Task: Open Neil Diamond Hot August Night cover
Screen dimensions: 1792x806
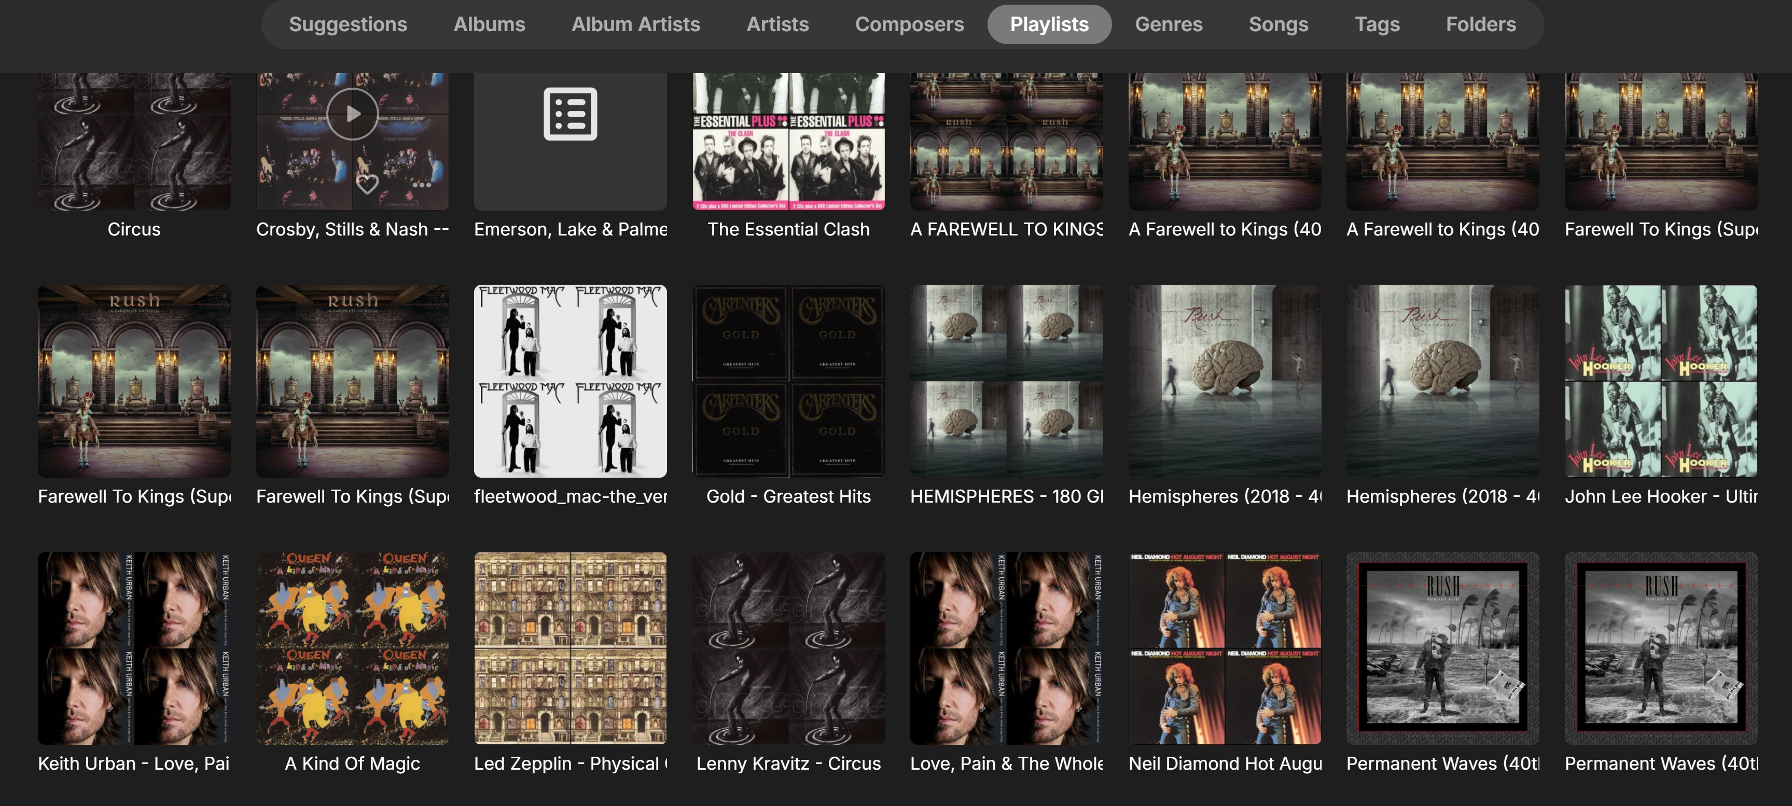Action: coord(1225,647)
